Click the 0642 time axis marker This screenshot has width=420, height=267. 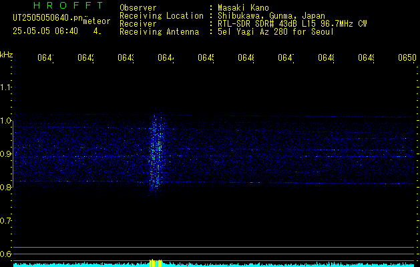pos(85,58)
